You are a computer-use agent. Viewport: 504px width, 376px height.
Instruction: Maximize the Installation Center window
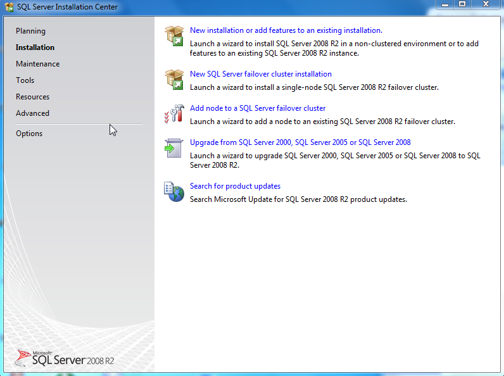point(462,4)
